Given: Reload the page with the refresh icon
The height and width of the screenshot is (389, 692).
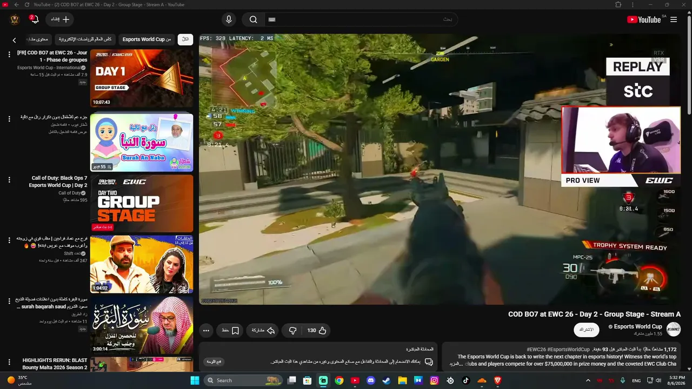Looking at the screenshot, I should tap(27, 4).
